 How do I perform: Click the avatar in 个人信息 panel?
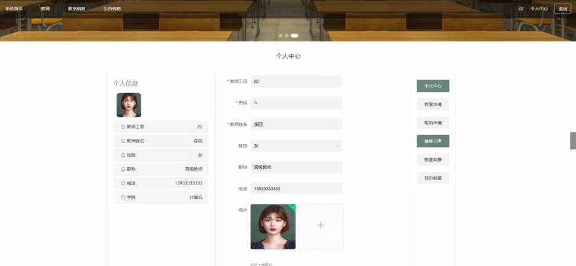tap(129, 105)
